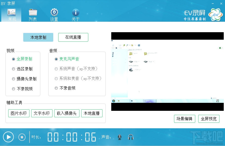Screen dimensions: 225x146
Task: Click 嵌入摄像头 embed camera button
Action: click(x=67, y=113)
